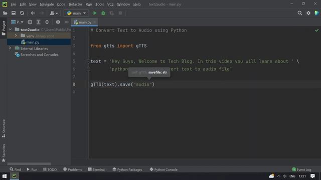
Task: Click the Expand All icon in Project panel
Action: pos(38,22)
